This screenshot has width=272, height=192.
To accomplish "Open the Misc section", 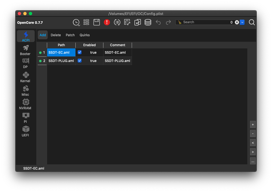I will [x=25, y=91].
